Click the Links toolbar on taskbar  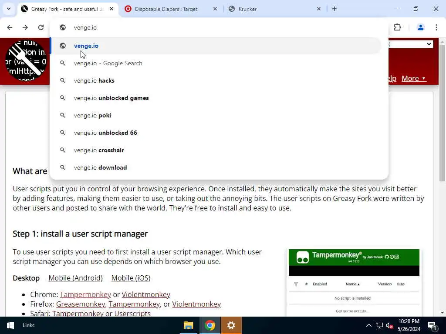coord(28,325)
